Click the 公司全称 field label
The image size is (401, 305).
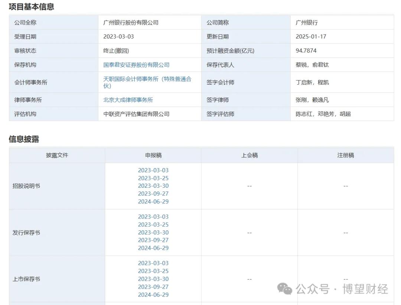25,23
